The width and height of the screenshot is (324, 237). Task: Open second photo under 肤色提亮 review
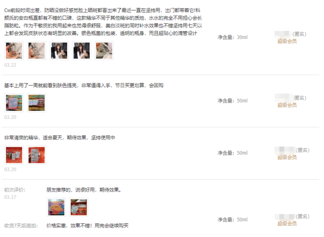pos(36,103)
